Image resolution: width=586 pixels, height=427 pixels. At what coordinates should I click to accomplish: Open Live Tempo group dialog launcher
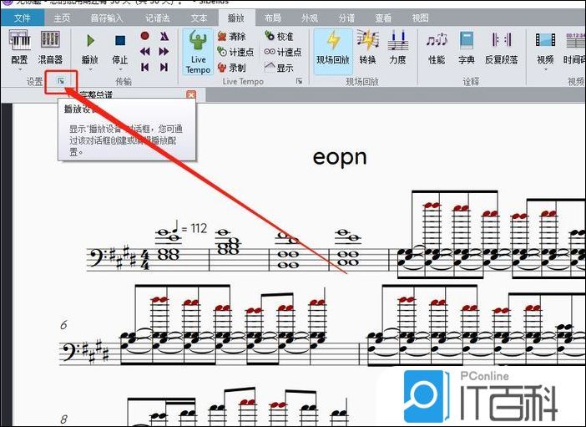(x=299, y=82)
